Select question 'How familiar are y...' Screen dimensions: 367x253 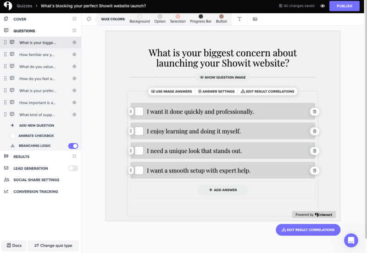(x=37, y=54)
